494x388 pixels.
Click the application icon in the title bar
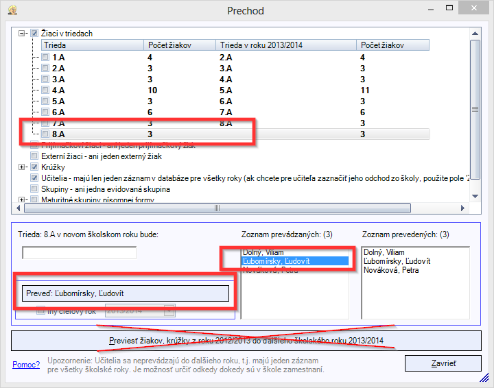pyautogui.click(x=12, y=10)
